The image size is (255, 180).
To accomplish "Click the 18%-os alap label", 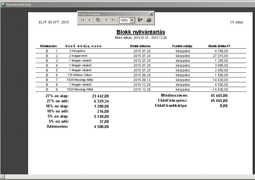I will (x=57, y=106).
